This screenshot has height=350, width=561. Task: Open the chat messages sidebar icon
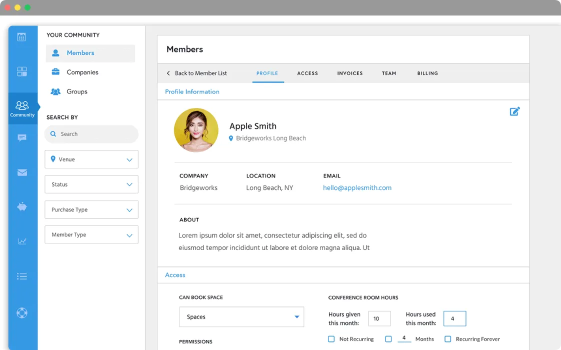click(x=22, y=138)
